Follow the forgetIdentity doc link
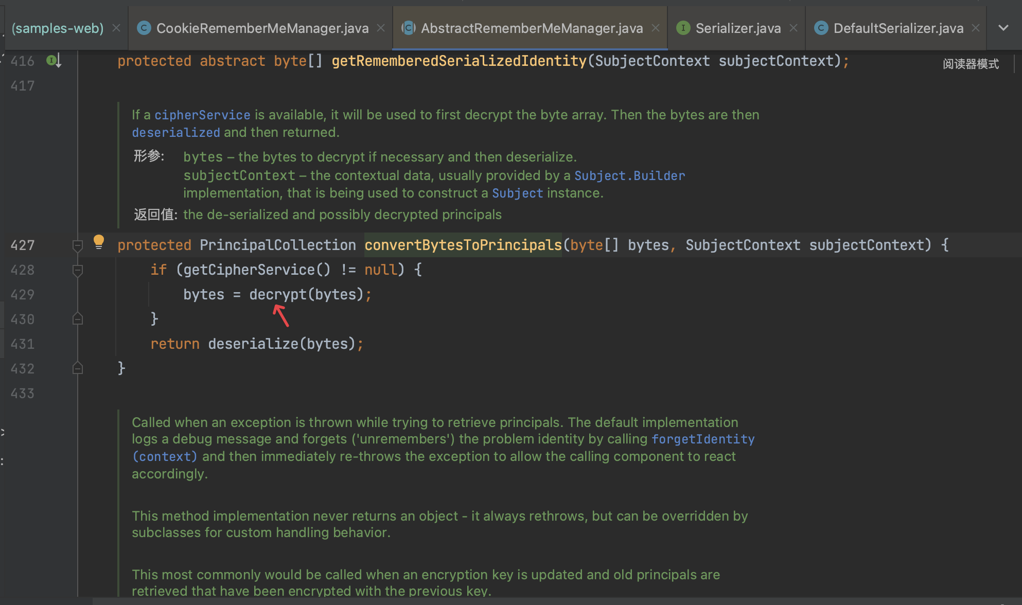The image size is (1022, 605). 703,439
